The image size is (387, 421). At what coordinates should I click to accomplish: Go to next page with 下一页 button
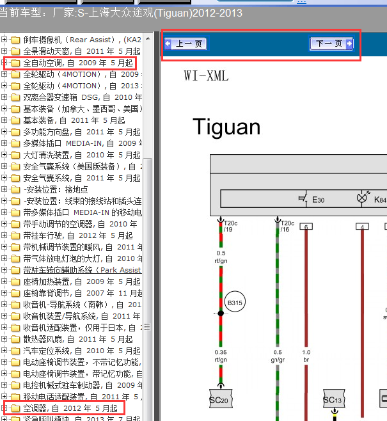tap(331, 44)
